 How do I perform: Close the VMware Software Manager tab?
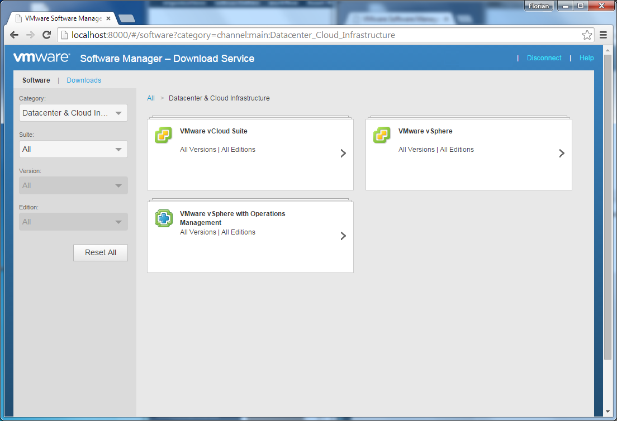coord(108,18)
